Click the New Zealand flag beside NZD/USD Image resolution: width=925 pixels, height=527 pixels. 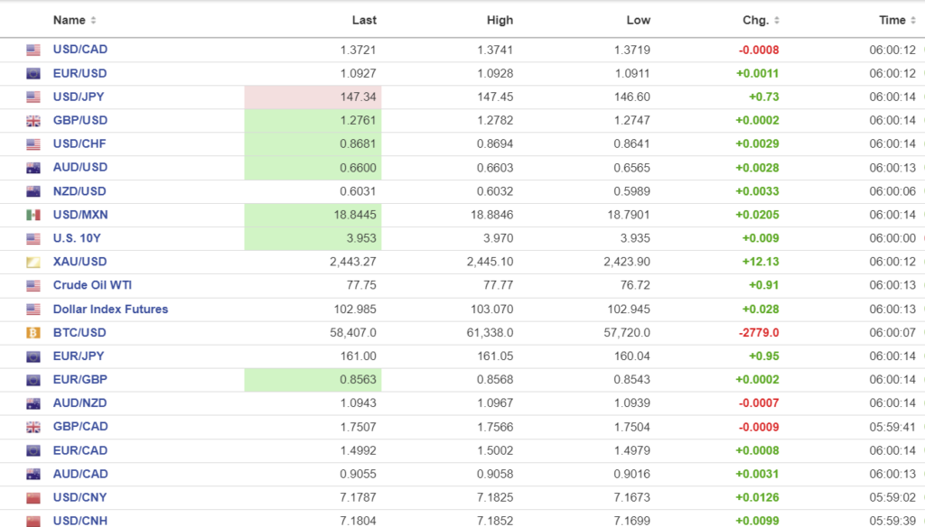pyautogui.click(x=33, y=191)
